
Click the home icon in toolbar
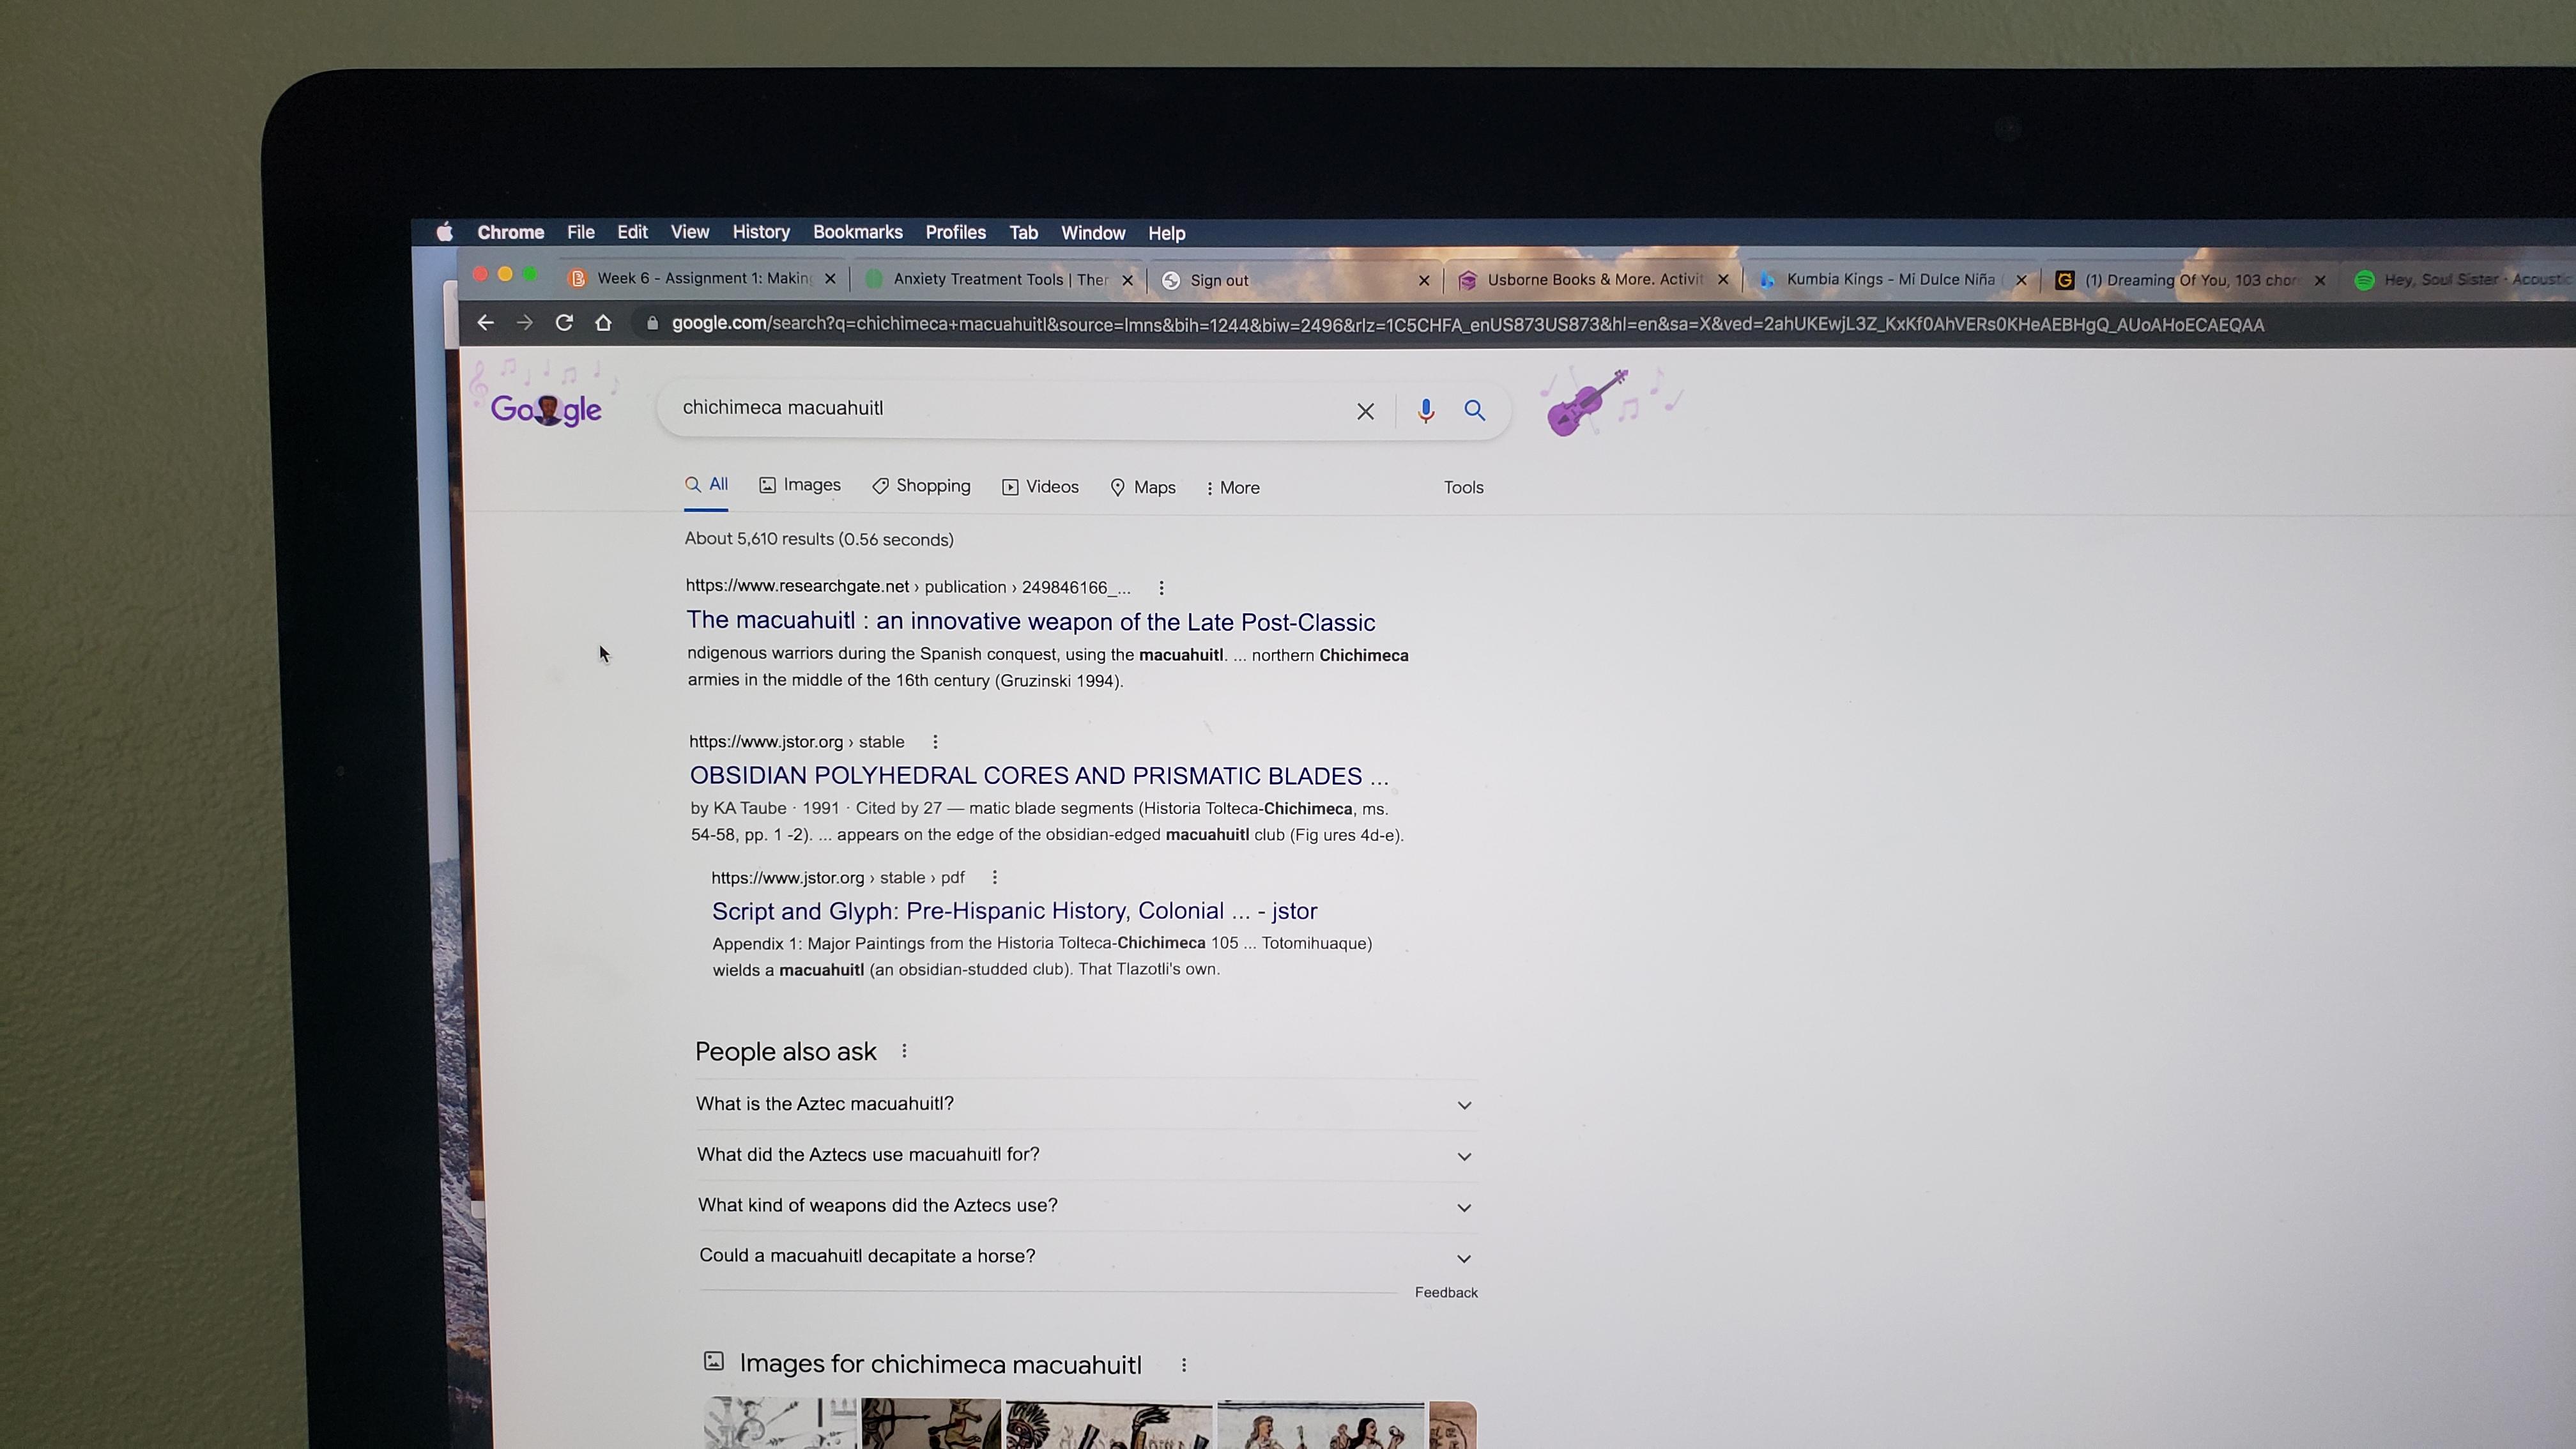(x=603, y=322)
